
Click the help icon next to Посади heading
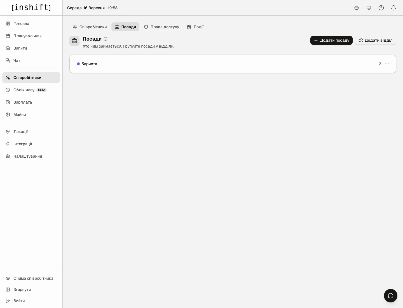coord(106,39)
